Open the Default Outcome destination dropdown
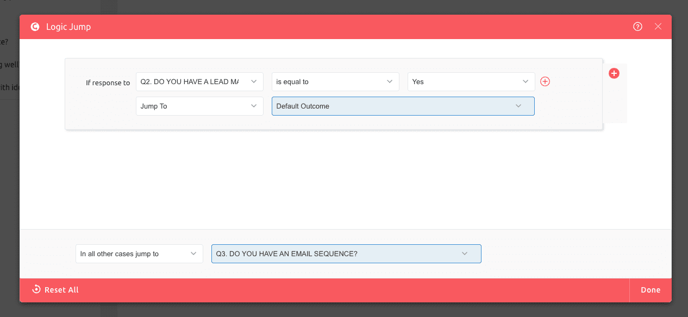The height and width of the screenshot is (317, 688). pos(403,106)
